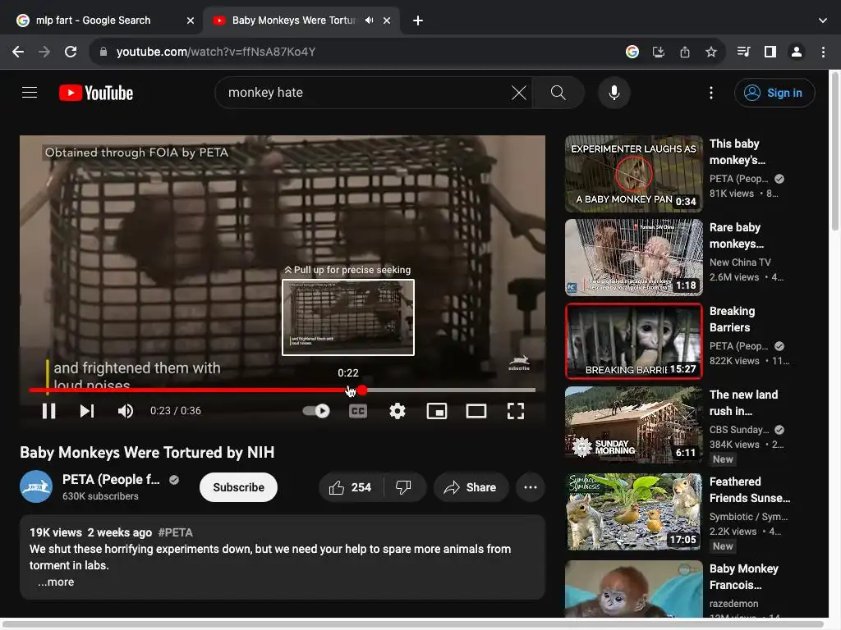The image size is (841, 630).
Task: Open the Chrome three-dot menu
Action: (823, 52)
